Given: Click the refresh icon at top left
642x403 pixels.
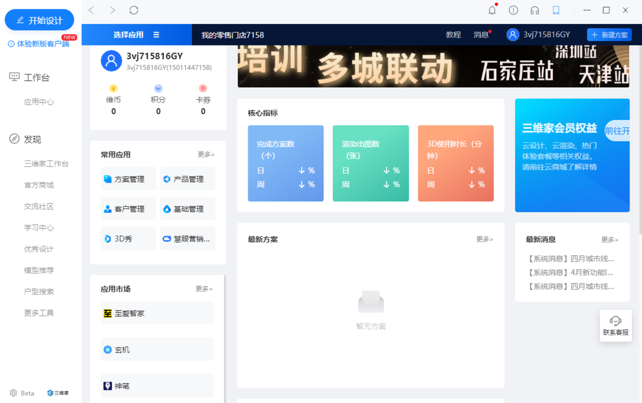Looking at the screenshot, I should point(133,10).
